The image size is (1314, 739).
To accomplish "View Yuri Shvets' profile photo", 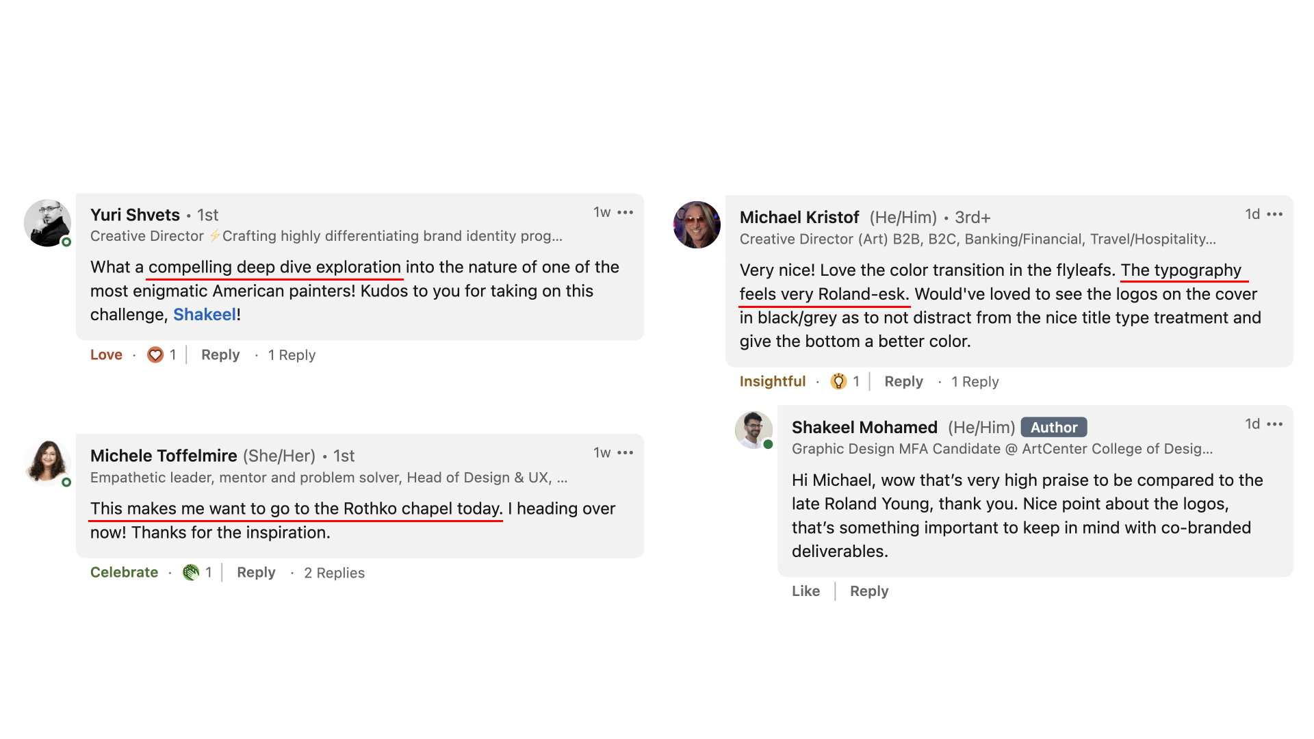I will coord(47,223).
